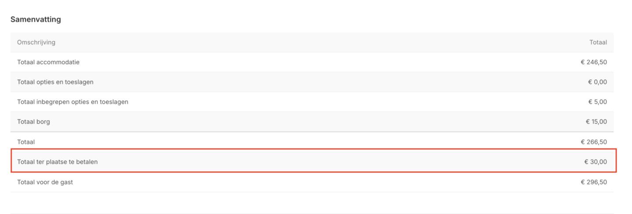Select the Totaal ter plaatse te betalen label

(x=57, y=162)
